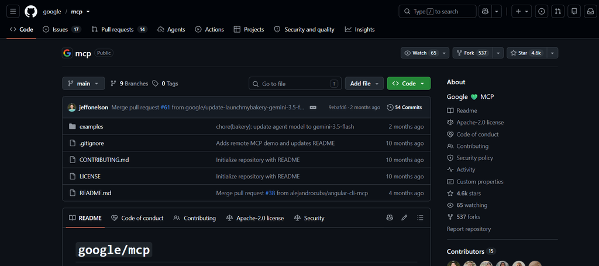The image size is (599, 266).
Task: Open the pull requests icon in the header
Action: [557, 12]
